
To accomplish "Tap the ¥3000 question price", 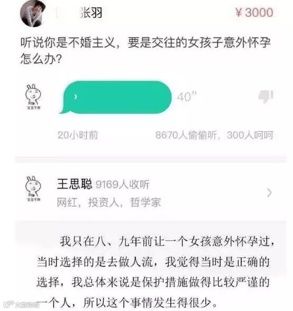I will point(254,13).
